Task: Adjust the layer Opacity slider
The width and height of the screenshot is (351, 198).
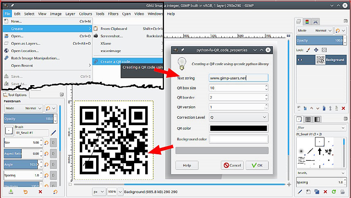Action: [x=319, y=40]
